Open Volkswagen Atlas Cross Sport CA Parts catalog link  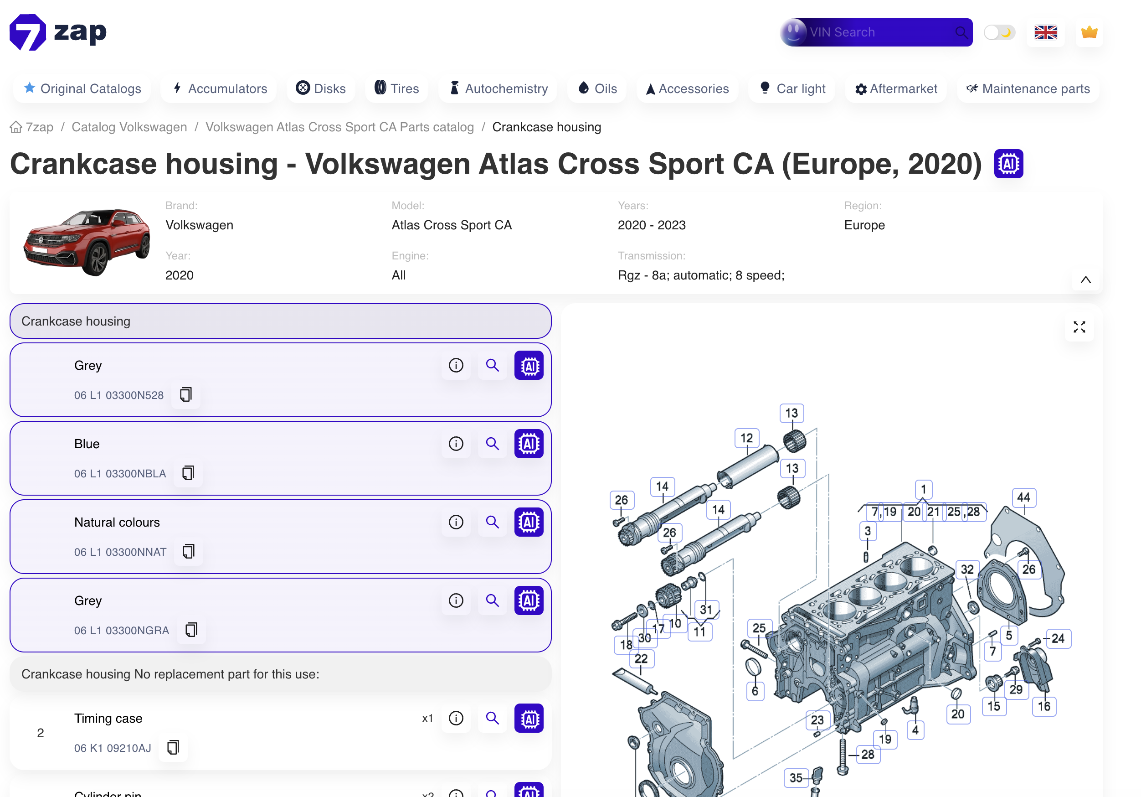pos(340,127)
